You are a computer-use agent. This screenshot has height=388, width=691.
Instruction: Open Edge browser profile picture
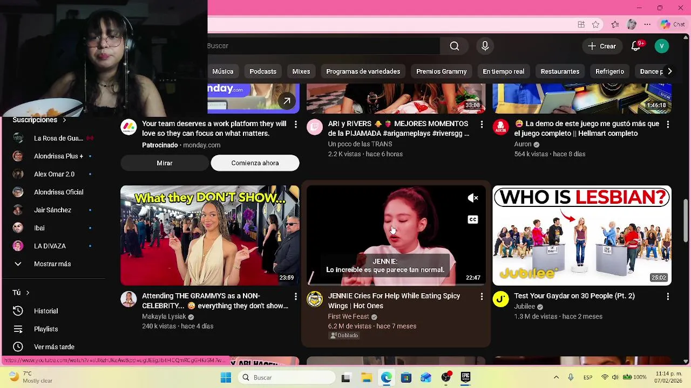(x=632, y=24)
